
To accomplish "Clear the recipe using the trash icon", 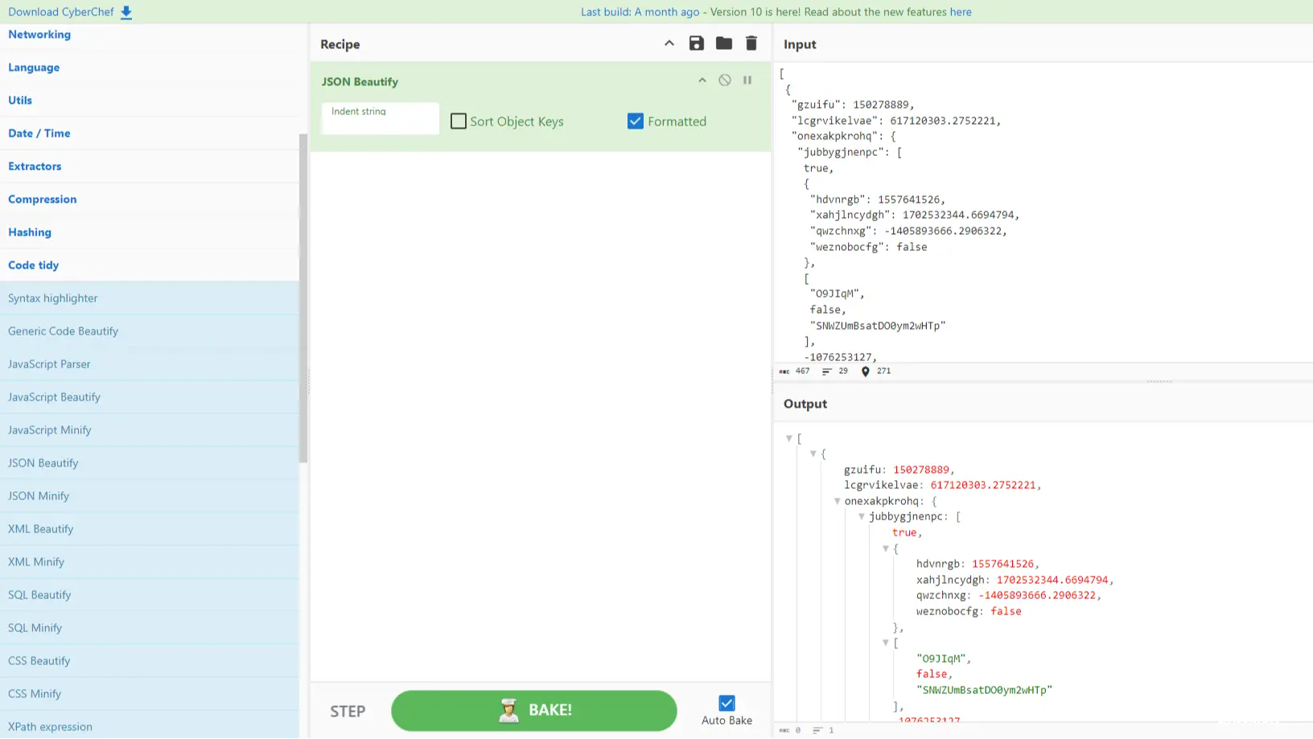I will pos(751,43).
